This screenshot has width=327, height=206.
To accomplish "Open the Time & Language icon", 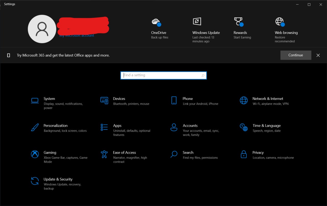I will pyautogui.click(x=244, y=127).
